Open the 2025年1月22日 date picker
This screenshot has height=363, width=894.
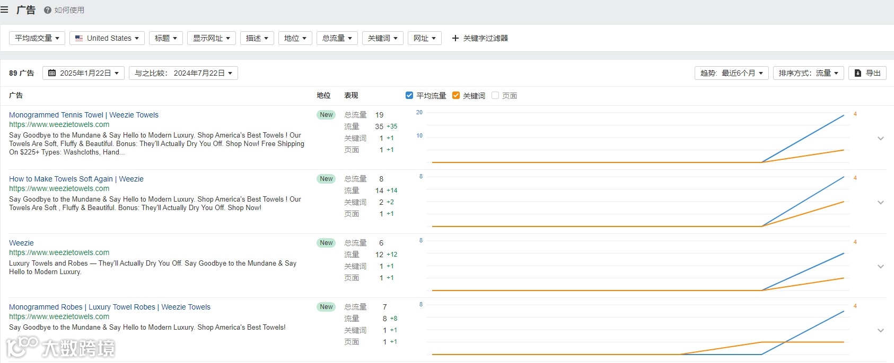pyautogui.click(x=84, y=73)
